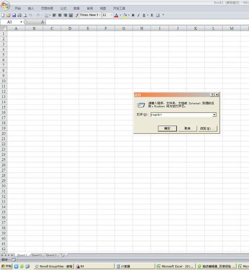Switch to Sheet3 tab
The width and height of the screenshot is (249, 270).
click(x=51, y=255)
